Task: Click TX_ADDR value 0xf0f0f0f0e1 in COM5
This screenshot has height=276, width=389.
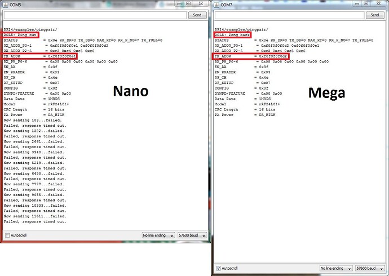Action: point(62,56)
